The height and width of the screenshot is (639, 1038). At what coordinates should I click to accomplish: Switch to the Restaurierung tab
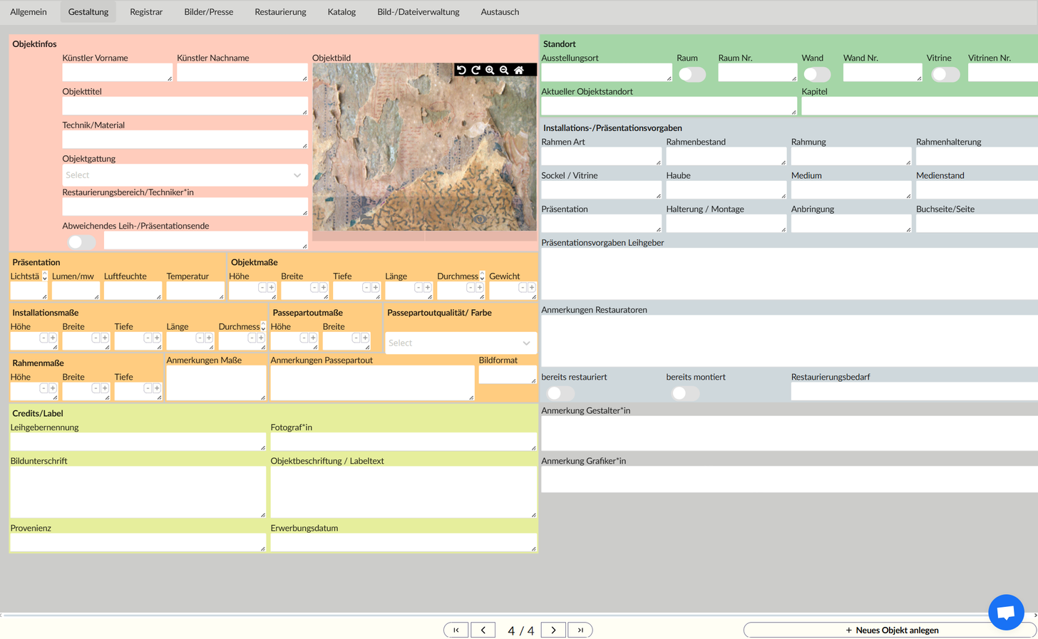(x=280, y=12)
